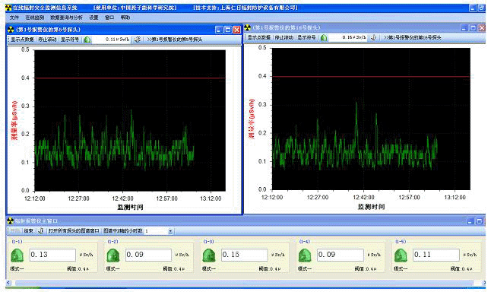Click the 0.09 reading field of probe 1-4
The height and width of the screenshot is (292, 491).
click(341, 255)
